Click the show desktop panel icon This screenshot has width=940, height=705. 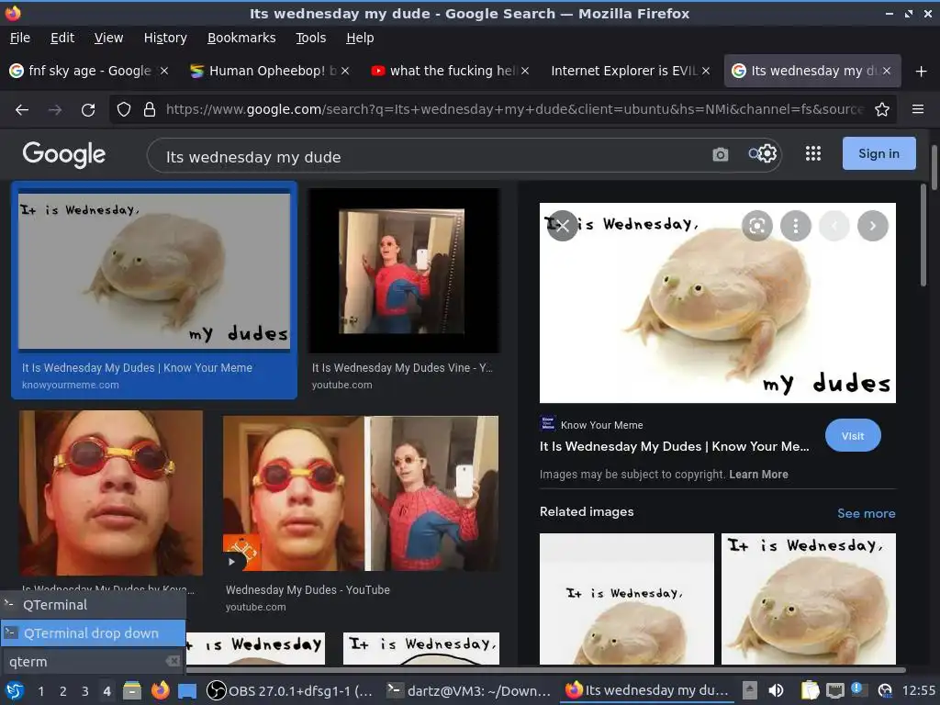187,691
